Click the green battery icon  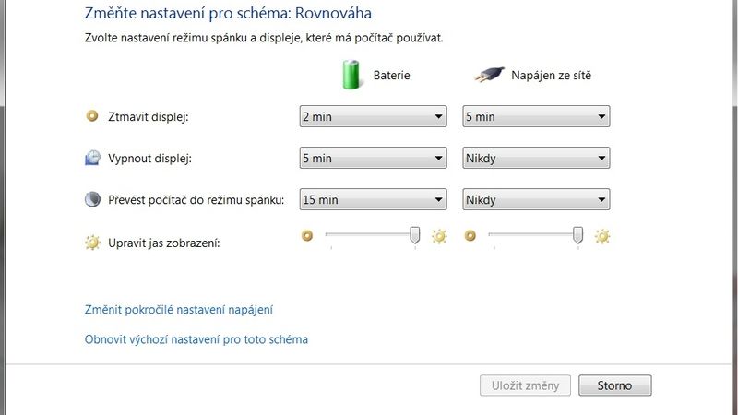pyautogui.click(x=351, y=75)
